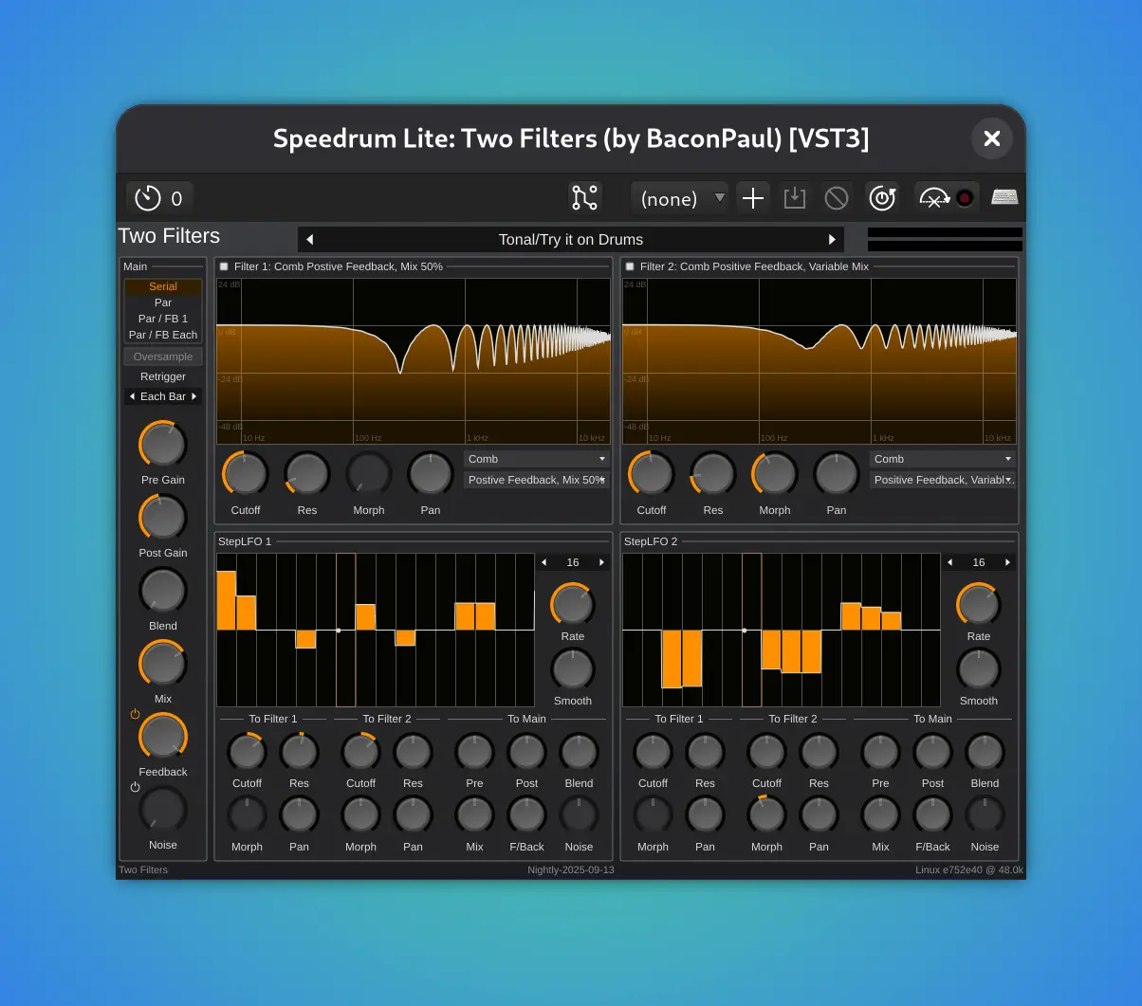Select Serial routing mode
Screen dimensions: 1142x1006
click(x=163, y=286)
